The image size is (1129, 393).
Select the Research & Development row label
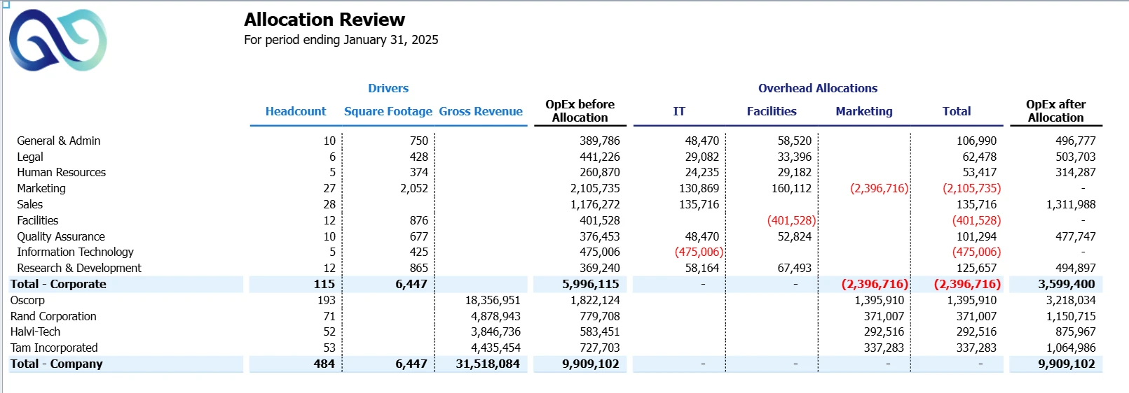[79, 268]
